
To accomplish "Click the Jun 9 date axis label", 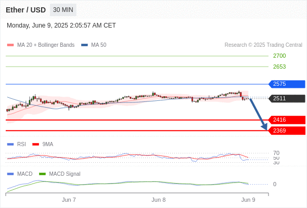I will [248, 200].
